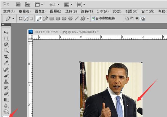Enable the Shape layers mode button
The width and height of the screenshot is (167, 117).
[x=21, y=19]
